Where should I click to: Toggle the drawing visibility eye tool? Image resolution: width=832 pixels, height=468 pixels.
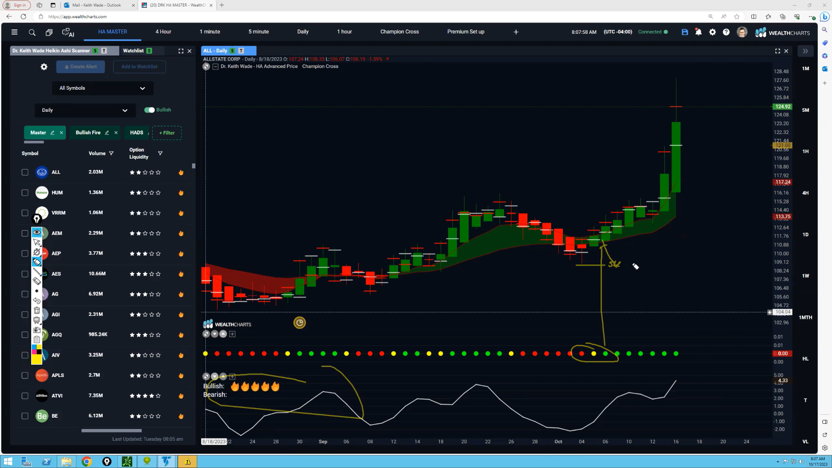37,232
